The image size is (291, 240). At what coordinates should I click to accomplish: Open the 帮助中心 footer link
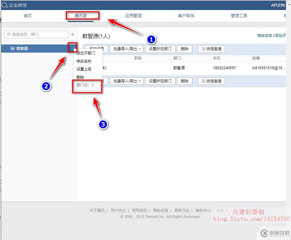[203, 210]
